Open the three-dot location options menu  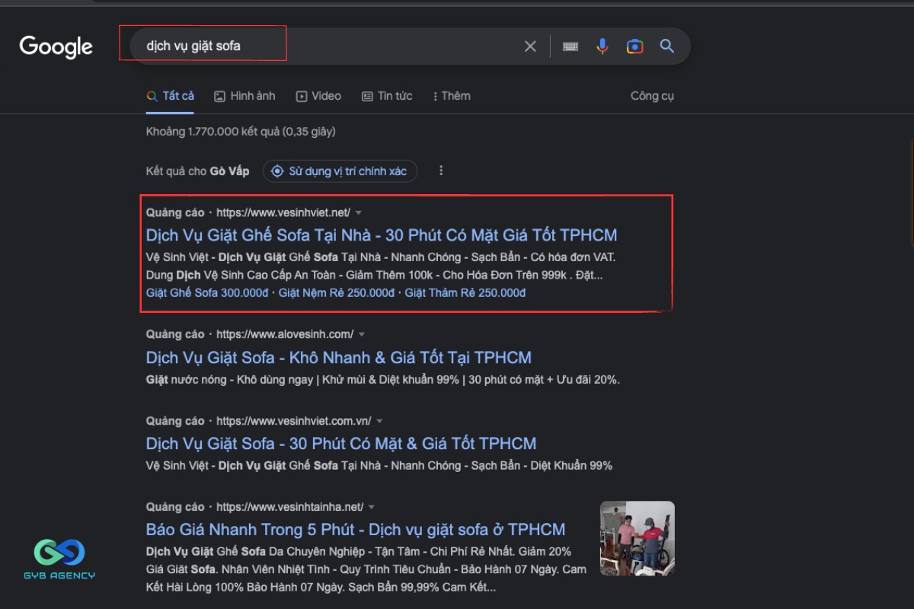[441, 171]
